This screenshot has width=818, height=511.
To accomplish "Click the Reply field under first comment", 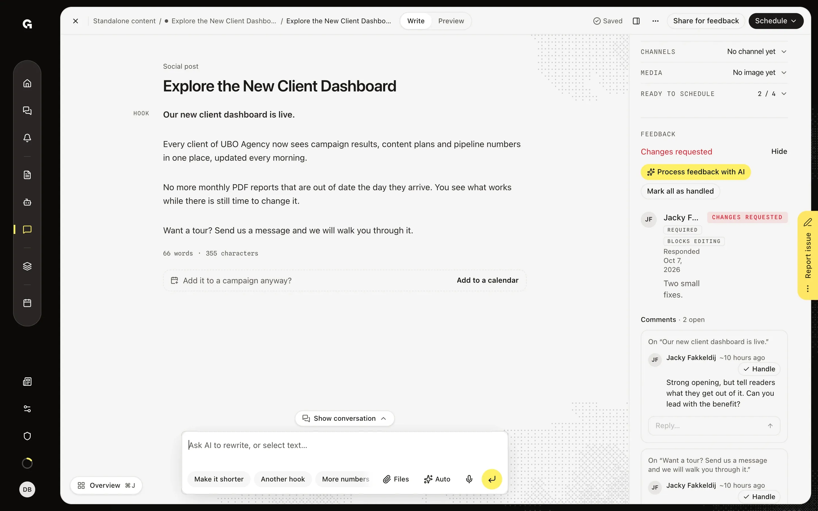I will (x=714, y=426).
